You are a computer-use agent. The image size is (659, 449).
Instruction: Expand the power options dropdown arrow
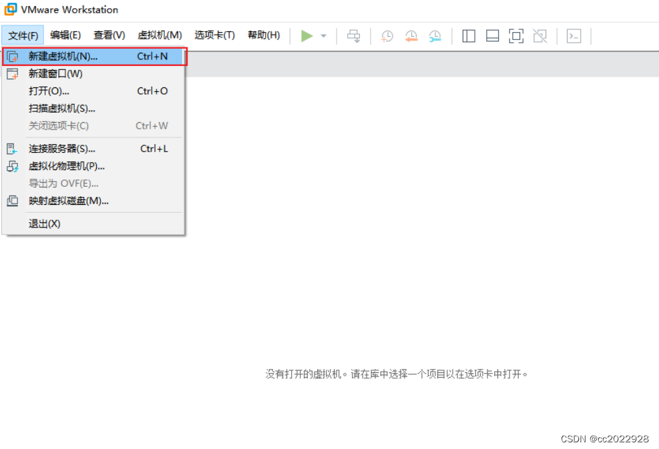[324, 36]
